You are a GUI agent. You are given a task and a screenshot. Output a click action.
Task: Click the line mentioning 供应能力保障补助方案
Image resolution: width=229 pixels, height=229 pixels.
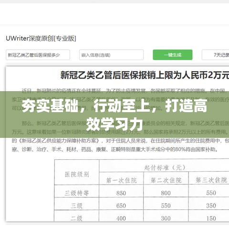pos(120,141)
